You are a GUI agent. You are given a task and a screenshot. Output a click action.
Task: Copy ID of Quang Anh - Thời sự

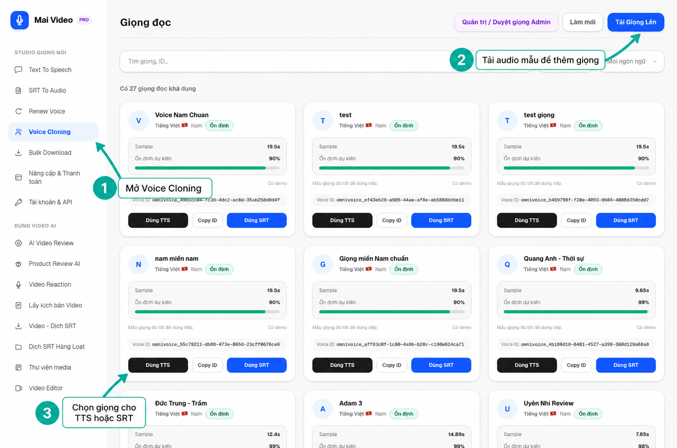point(576,365)
